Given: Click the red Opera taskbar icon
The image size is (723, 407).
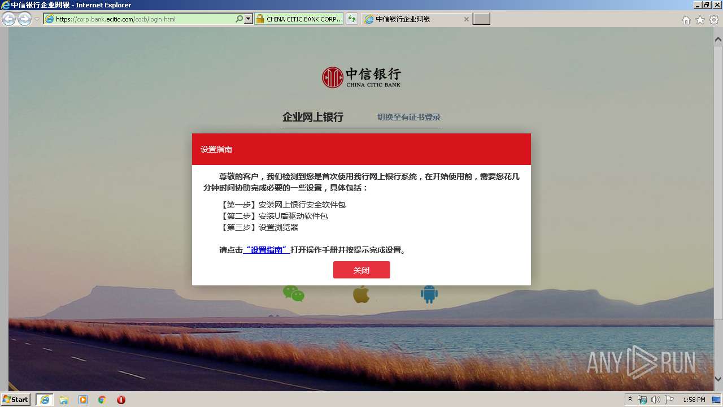Looking at the screenshot, I should point(121,400).
